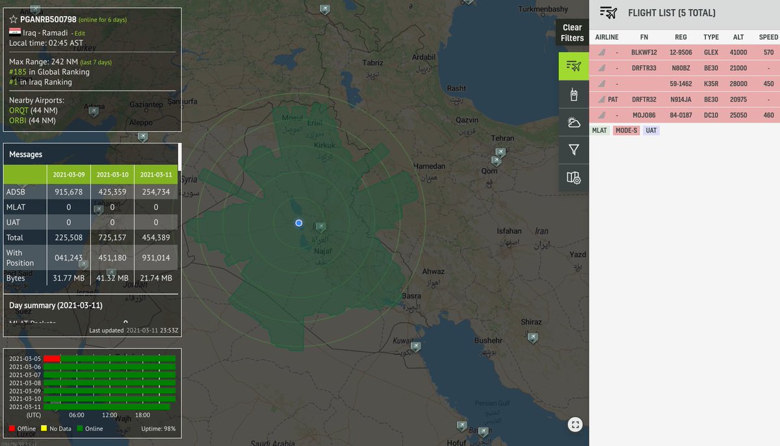780x446 pixels.
Task: Click the 2021-03-08 uptime bar
Action: (110, 382)
